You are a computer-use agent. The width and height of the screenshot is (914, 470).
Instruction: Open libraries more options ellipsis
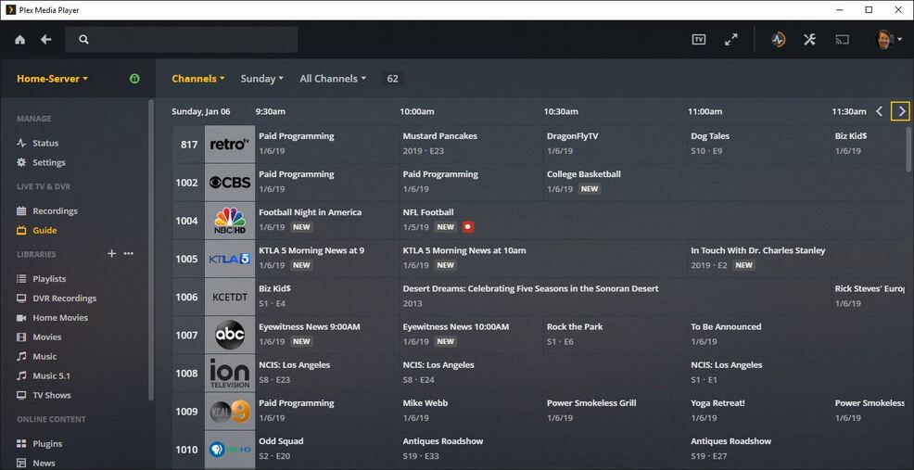129,254
